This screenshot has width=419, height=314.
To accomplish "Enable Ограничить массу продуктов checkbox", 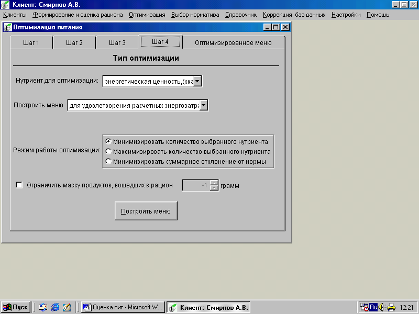I will (x=19, y=185).
